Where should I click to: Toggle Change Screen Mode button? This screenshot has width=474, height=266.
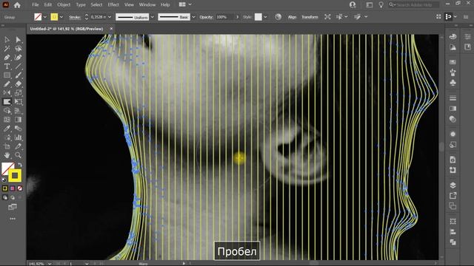click(x=13, y=207)
